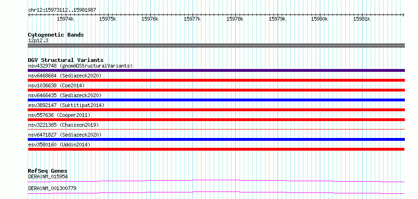Click the red nsv1036638 variant bar

216,90
